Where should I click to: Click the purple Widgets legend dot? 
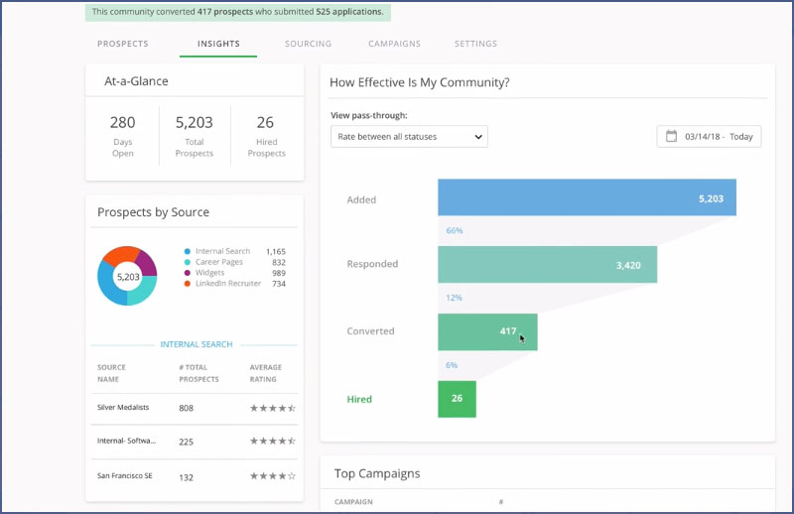(188, 273)
